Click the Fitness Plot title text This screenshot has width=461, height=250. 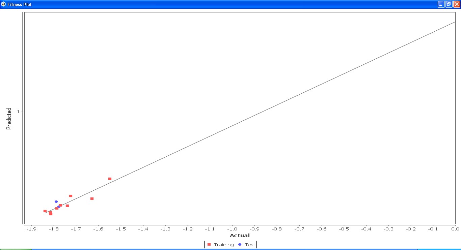20,5
